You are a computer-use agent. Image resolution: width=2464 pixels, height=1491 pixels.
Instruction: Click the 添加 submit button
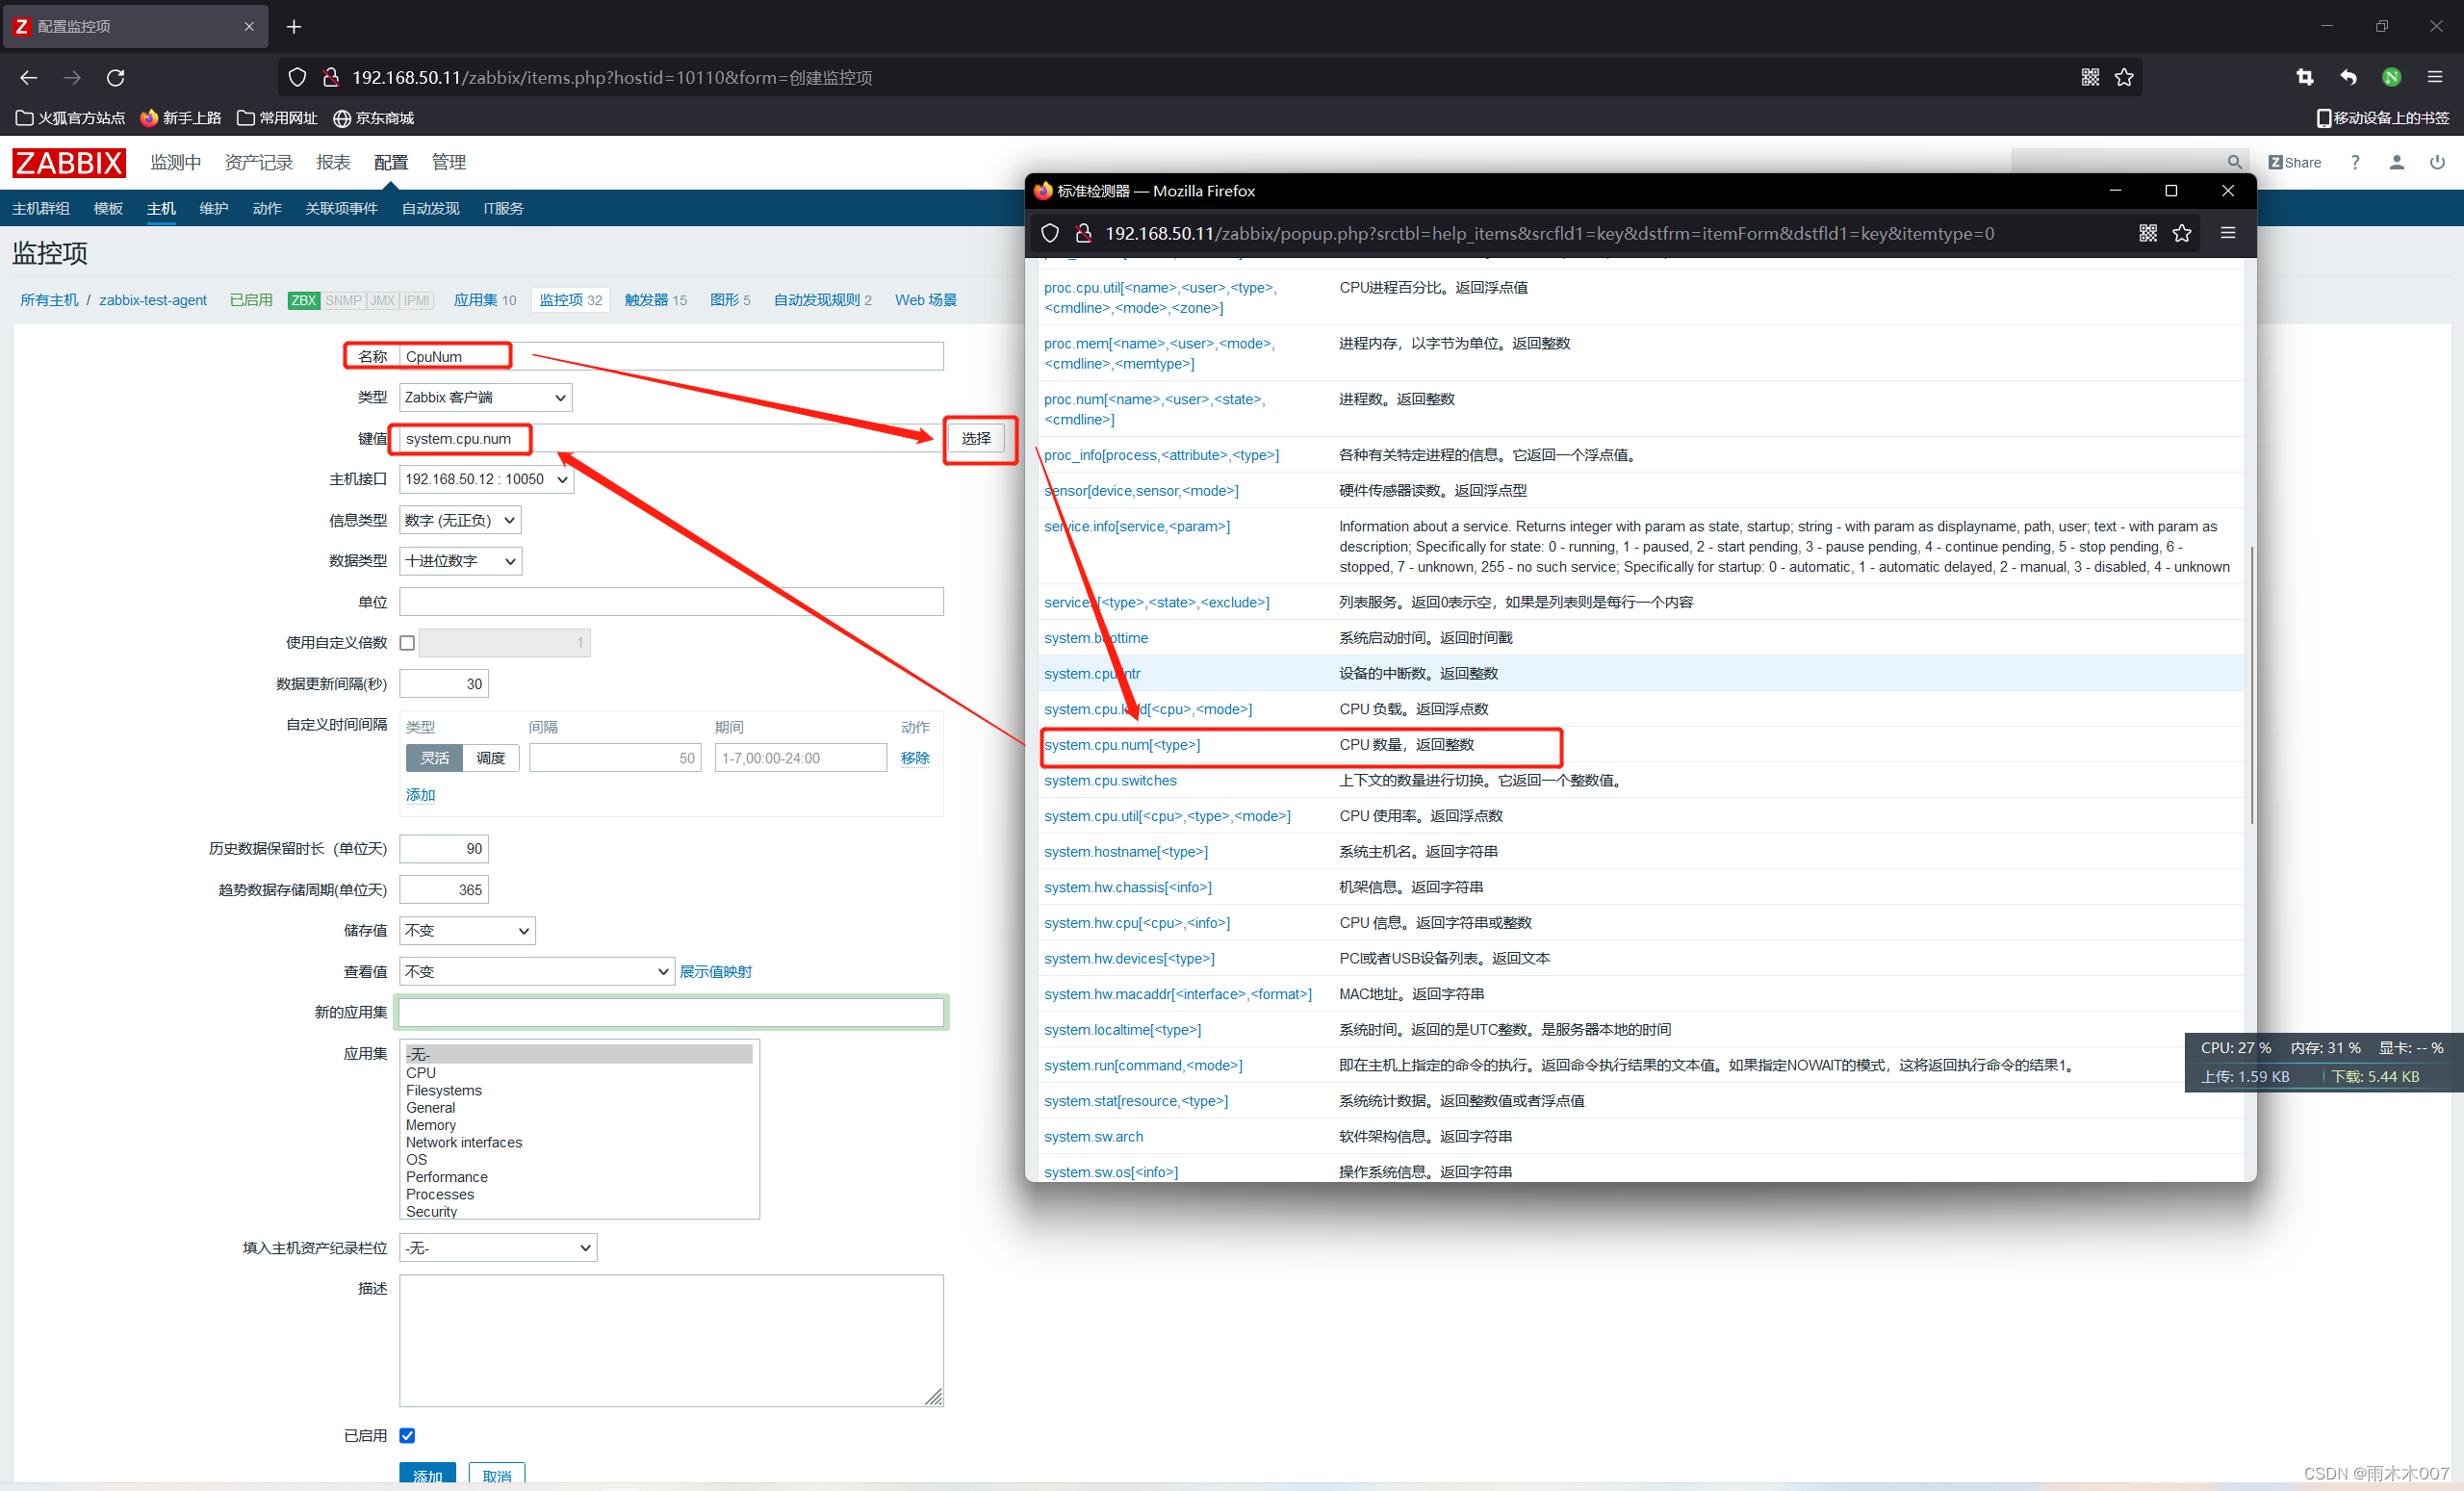(427, 1475)
